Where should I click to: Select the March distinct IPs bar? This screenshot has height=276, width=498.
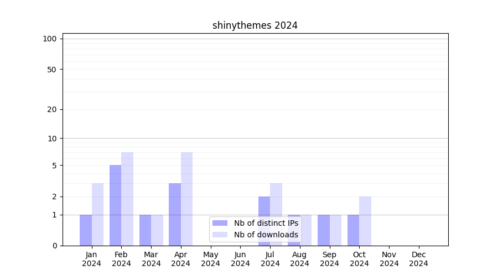coord(145,230)
